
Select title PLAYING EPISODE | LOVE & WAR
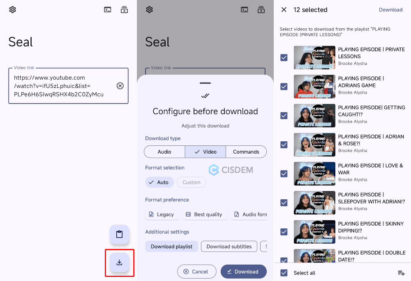click(x=370, y=169)
